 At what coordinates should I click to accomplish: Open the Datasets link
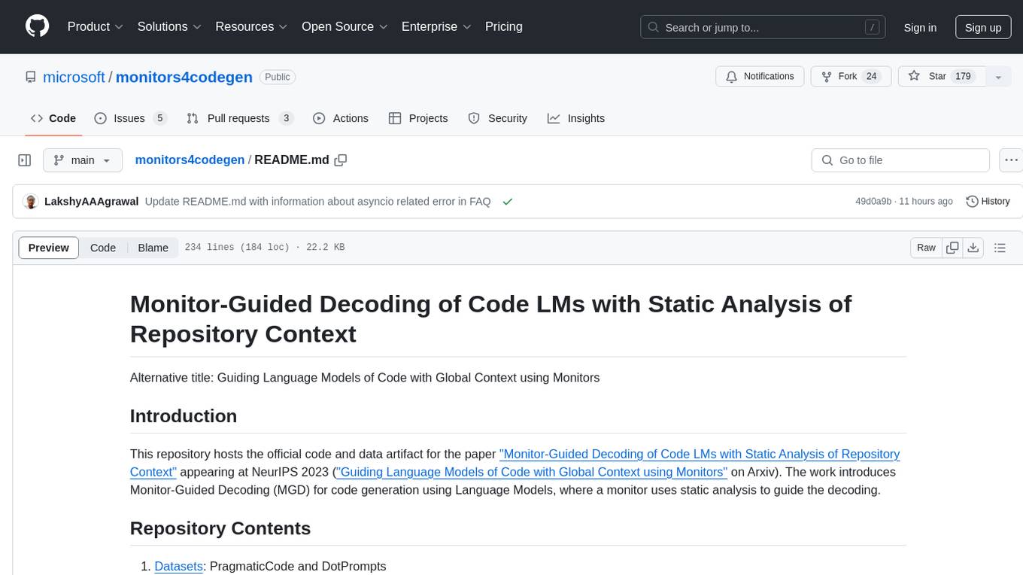(178, 566)
